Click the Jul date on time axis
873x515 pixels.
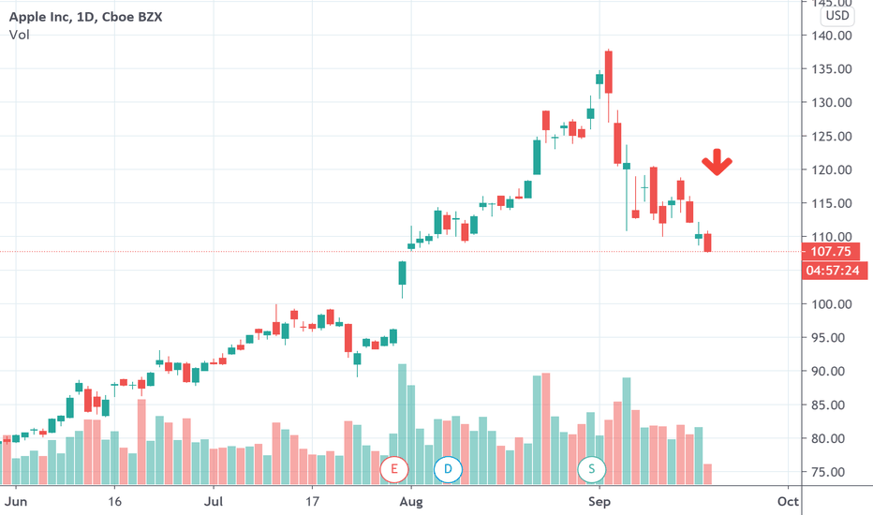coord(214,502)
